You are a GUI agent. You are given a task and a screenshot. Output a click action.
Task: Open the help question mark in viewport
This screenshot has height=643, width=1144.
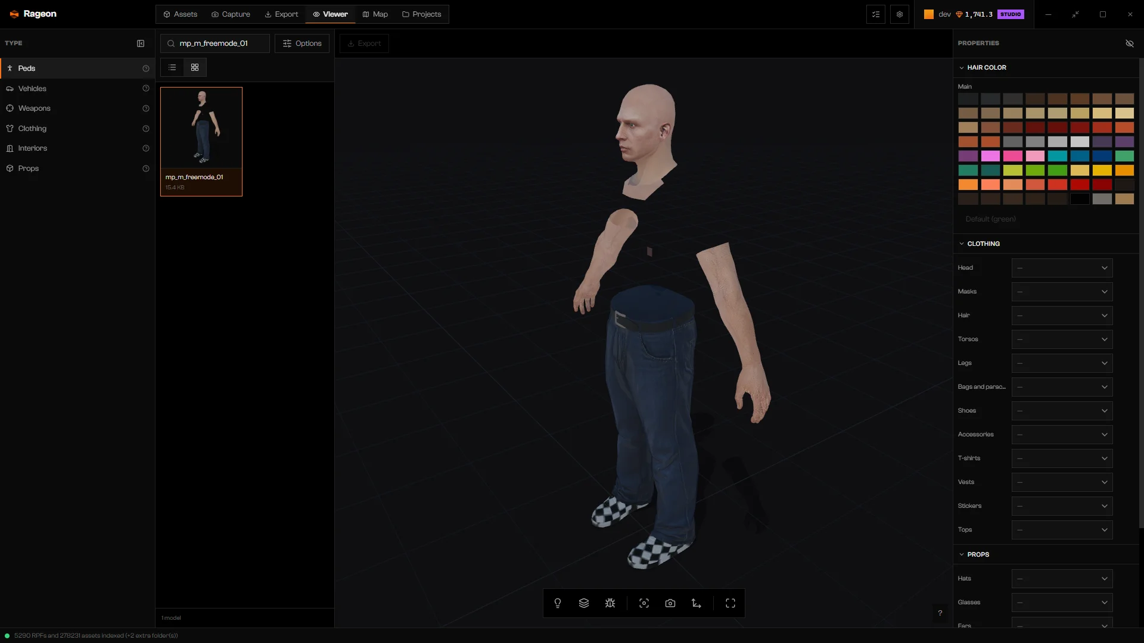tap(940, 613)
